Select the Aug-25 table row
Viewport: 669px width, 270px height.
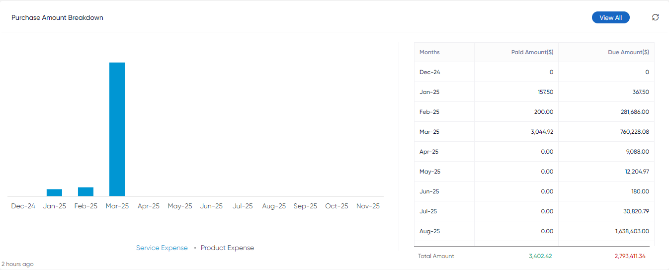click(534, 231)
